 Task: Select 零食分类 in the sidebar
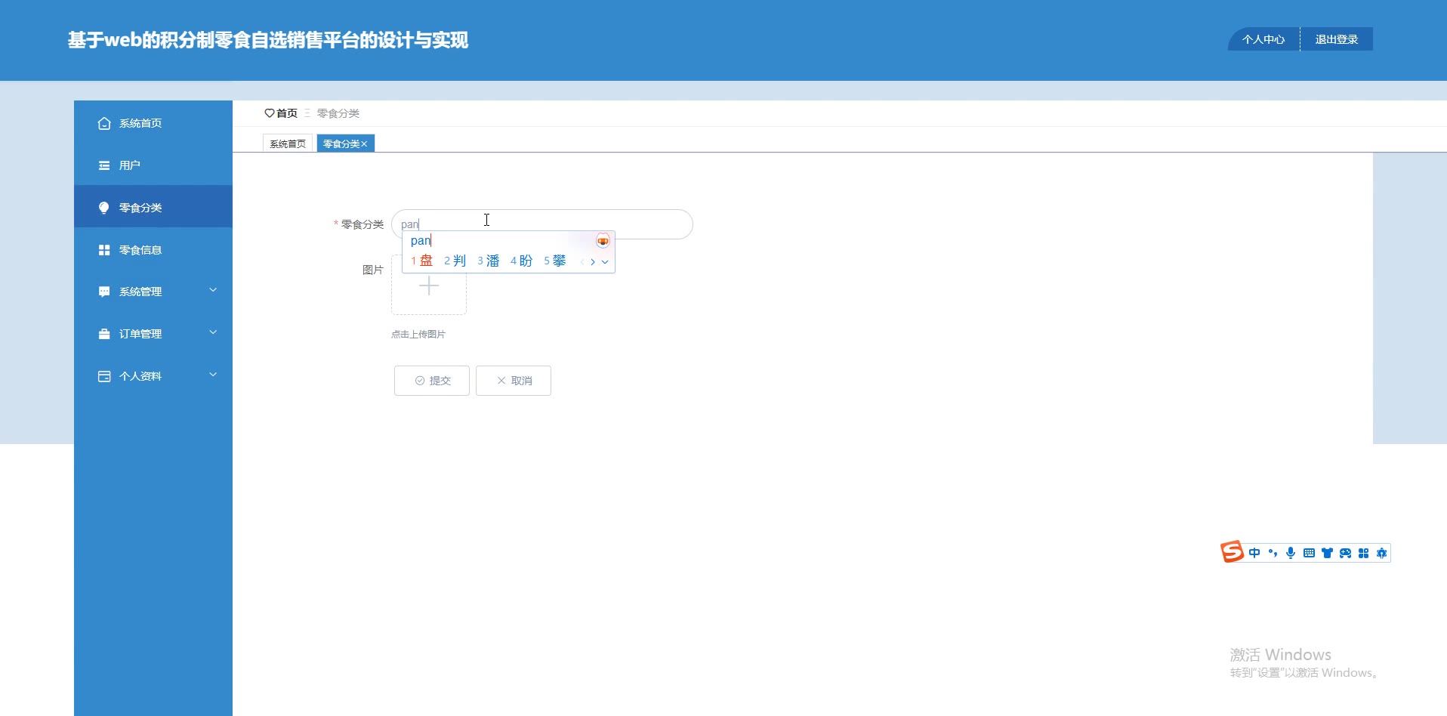[153, 206]
